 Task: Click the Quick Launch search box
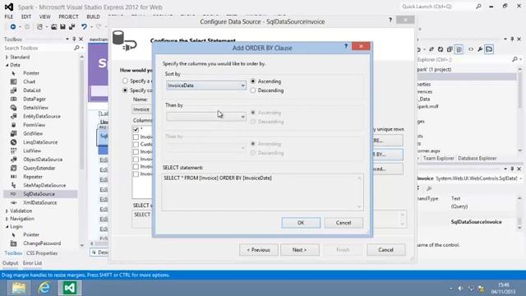pos(441,7)
